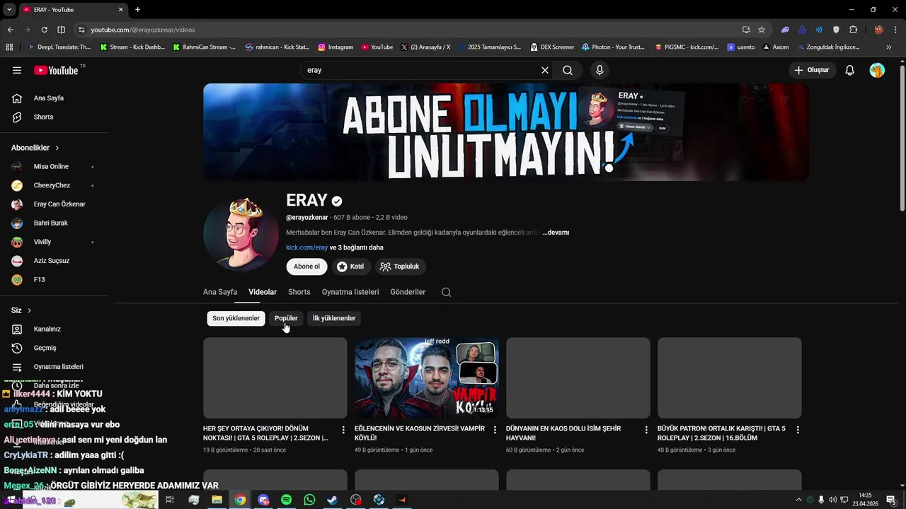The width and height of the screenshot is (906, 509).
Task: Show more bookmarks with the double chevron
Action: click(889, 47)
